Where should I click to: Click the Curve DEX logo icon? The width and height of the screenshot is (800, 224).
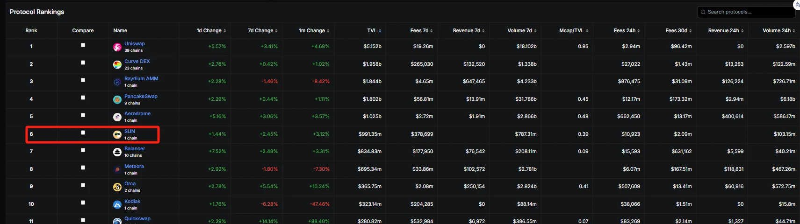(x=117, y=64)
